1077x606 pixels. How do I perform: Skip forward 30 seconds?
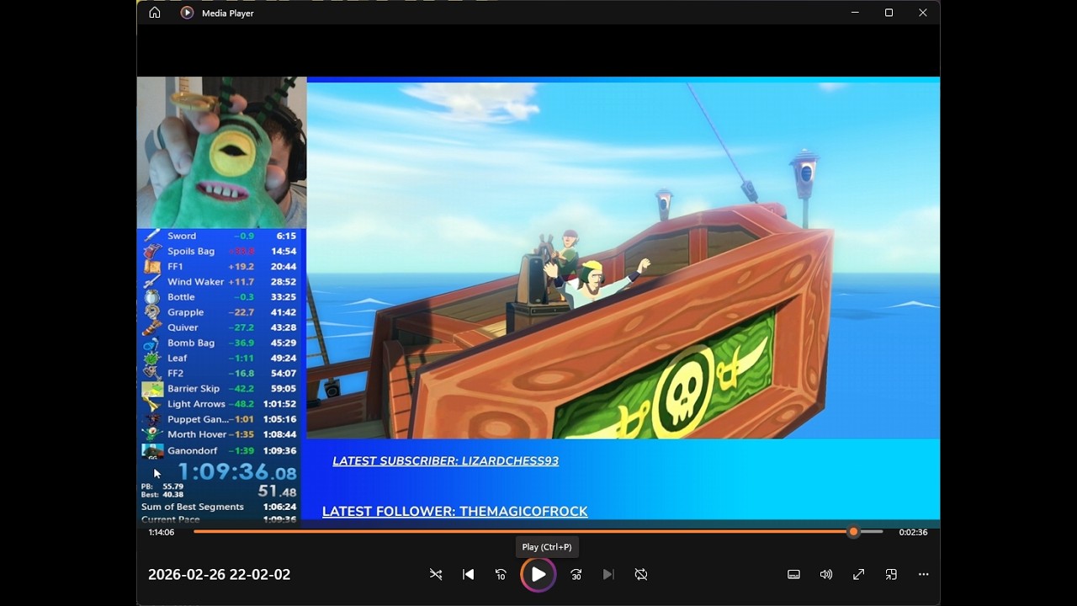click(x=576, y=574)
